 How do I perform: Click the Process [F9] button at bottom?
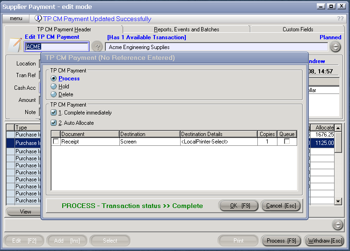coord(281,241)
